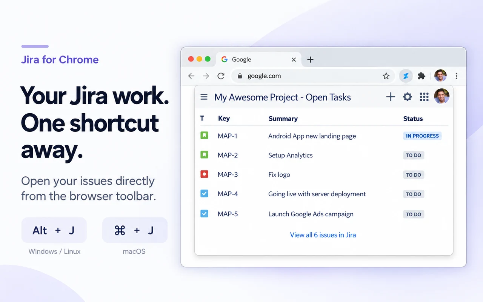483x302 pixels.
Task: Click the task checkbox icon for MAP-4
Action: 204,194
